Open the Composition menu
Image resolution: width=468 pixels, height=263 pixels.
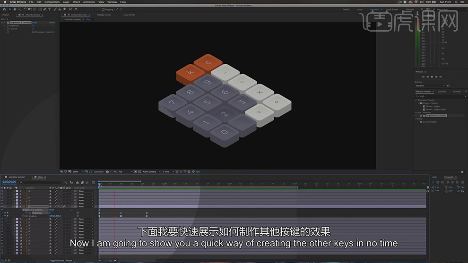52,2
